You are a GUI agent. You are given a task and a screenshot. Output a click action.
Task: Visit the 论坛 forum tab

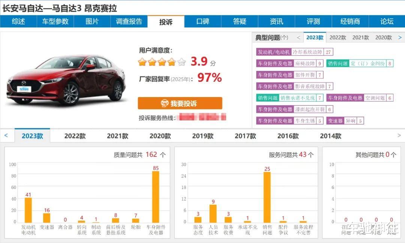pyautogui.click(x=387, y=21)
